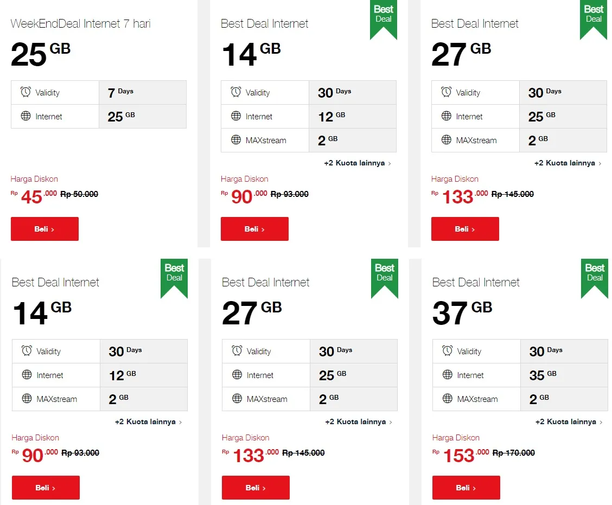Click Beli on the WeekEndDeal 25 GB package
612x505 pixels.
(x=44, y=229)
